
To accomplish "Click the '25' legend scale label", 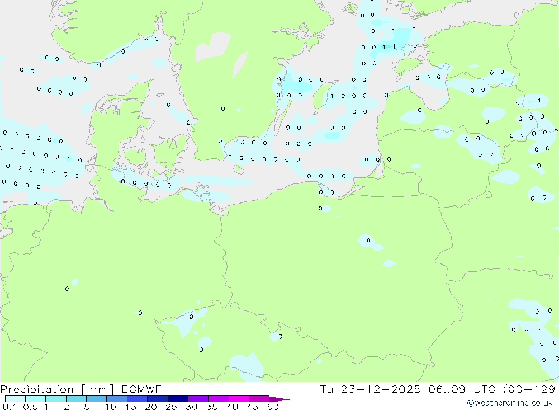I will tap(172, 407).
